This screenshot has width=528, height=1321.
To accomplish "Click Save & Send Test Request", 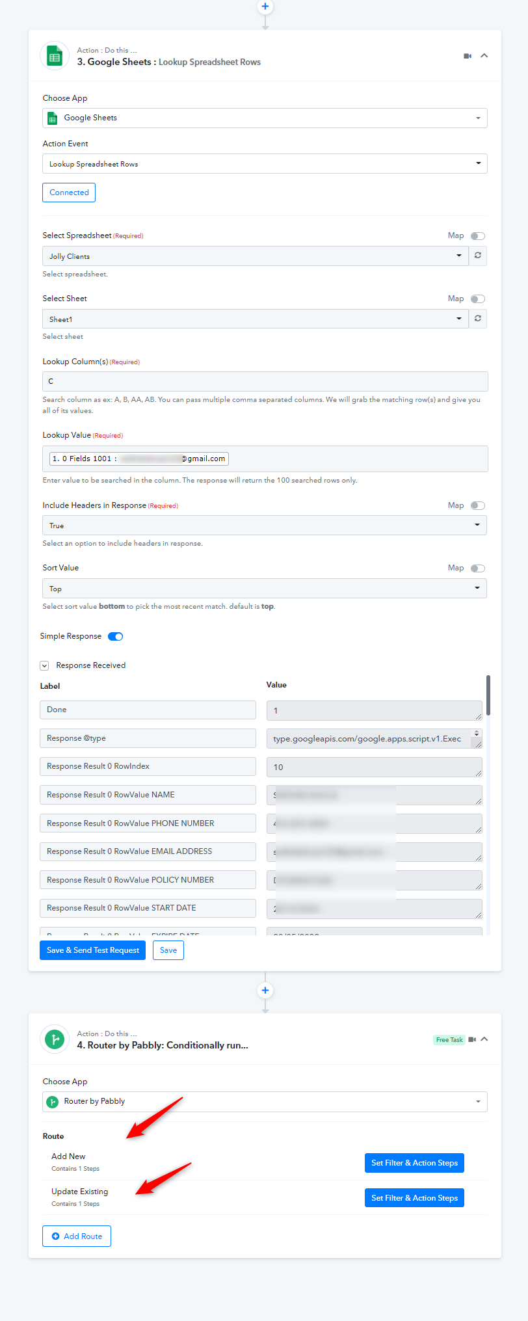I will 93,950.
